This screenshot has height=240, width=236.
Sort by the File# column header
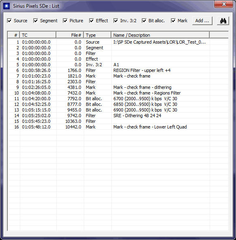[70, 35]
